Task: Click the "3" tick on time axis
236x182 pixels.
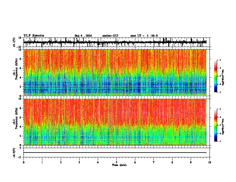Action: click(79, 162)
